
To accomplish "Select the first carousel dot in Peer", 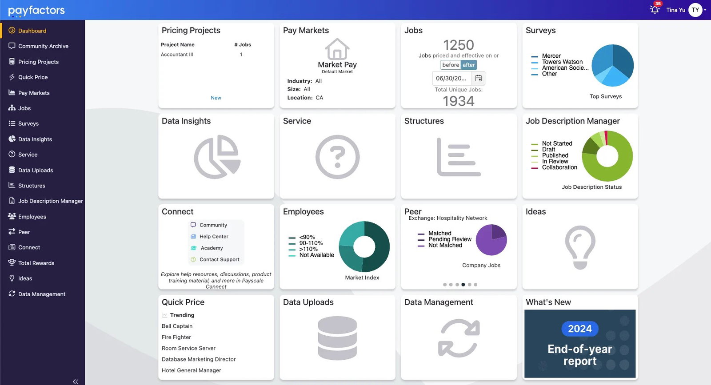I will pyautogui.click(x=445, y=285).
